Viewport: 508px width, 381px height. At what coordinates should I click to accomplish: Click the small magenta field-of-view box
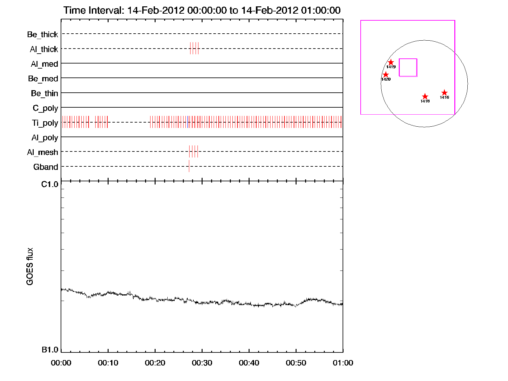coord(408,67)
